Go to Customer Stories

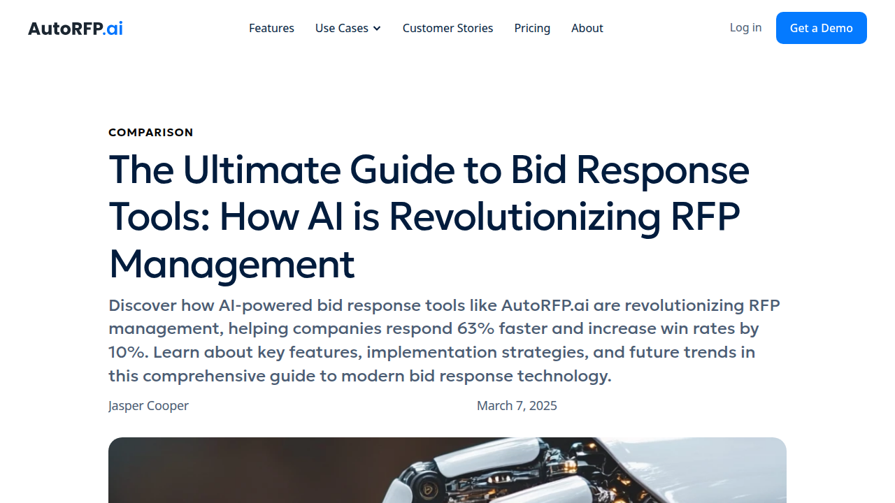point(447,28)
